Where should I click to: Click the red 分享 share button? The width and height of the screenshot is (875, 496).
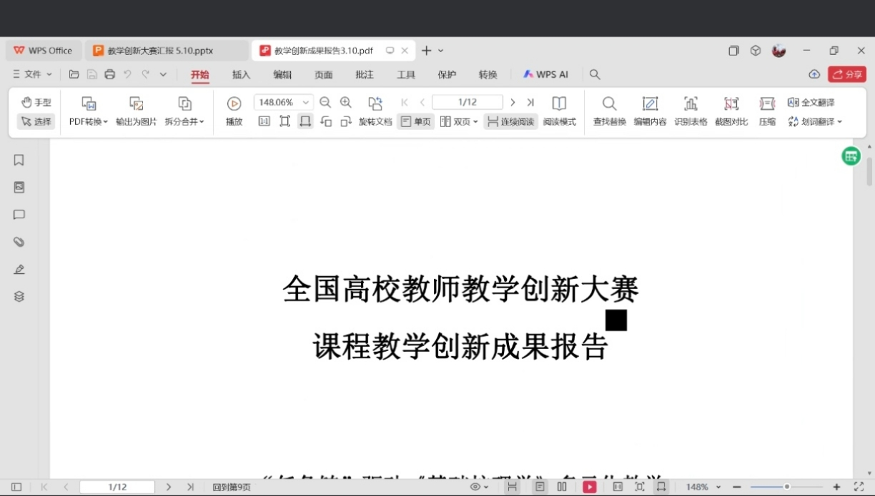click(847, 74)
